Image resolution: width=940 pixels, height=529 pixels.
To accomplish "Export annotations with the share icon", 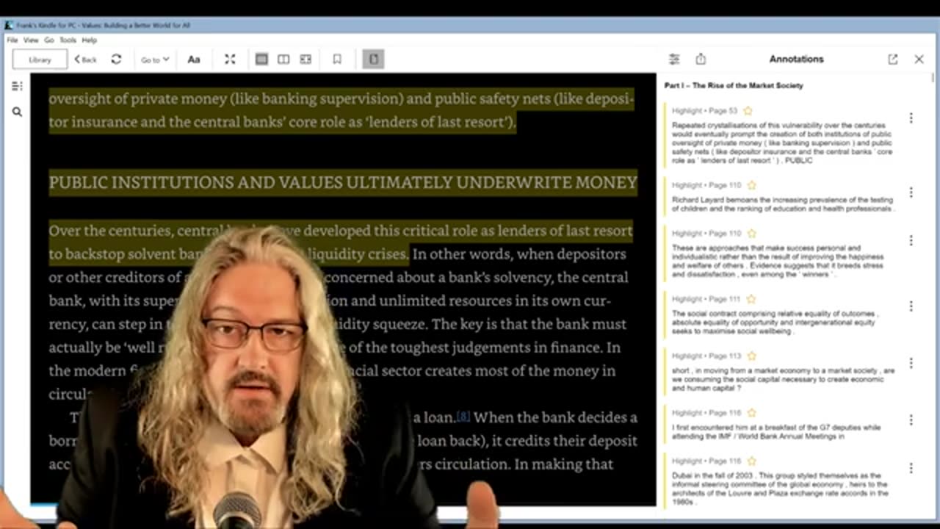I will (x=701, y=60).
